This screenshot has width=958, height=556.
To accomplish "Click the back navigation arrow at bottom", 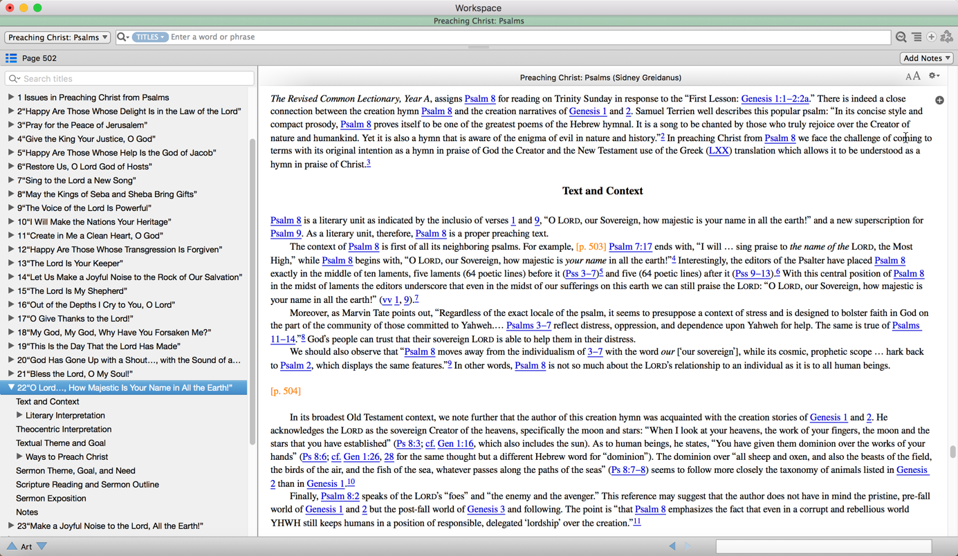I will [672, 546].
